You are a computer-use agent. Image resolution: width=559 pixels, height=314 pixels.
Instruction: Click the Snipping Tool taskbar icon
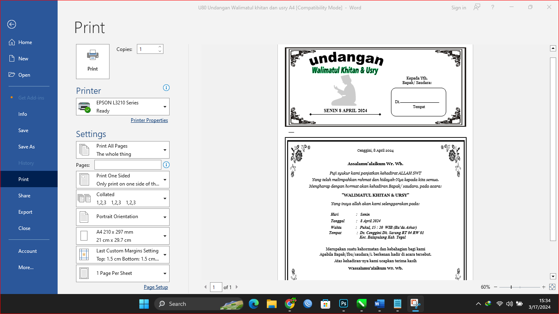click(x=416, y=304)
